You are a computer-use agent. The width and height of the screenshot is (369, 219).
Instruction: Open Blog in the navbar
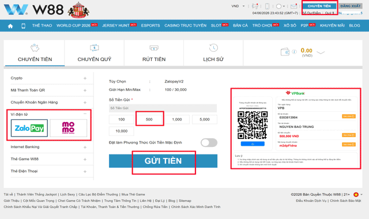[355, 25]
